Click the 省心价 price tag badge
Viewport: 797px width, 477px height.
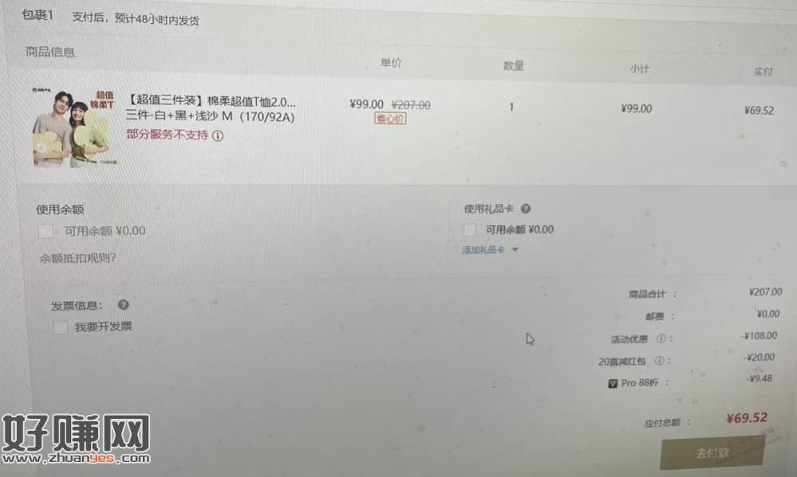[390, 119]
